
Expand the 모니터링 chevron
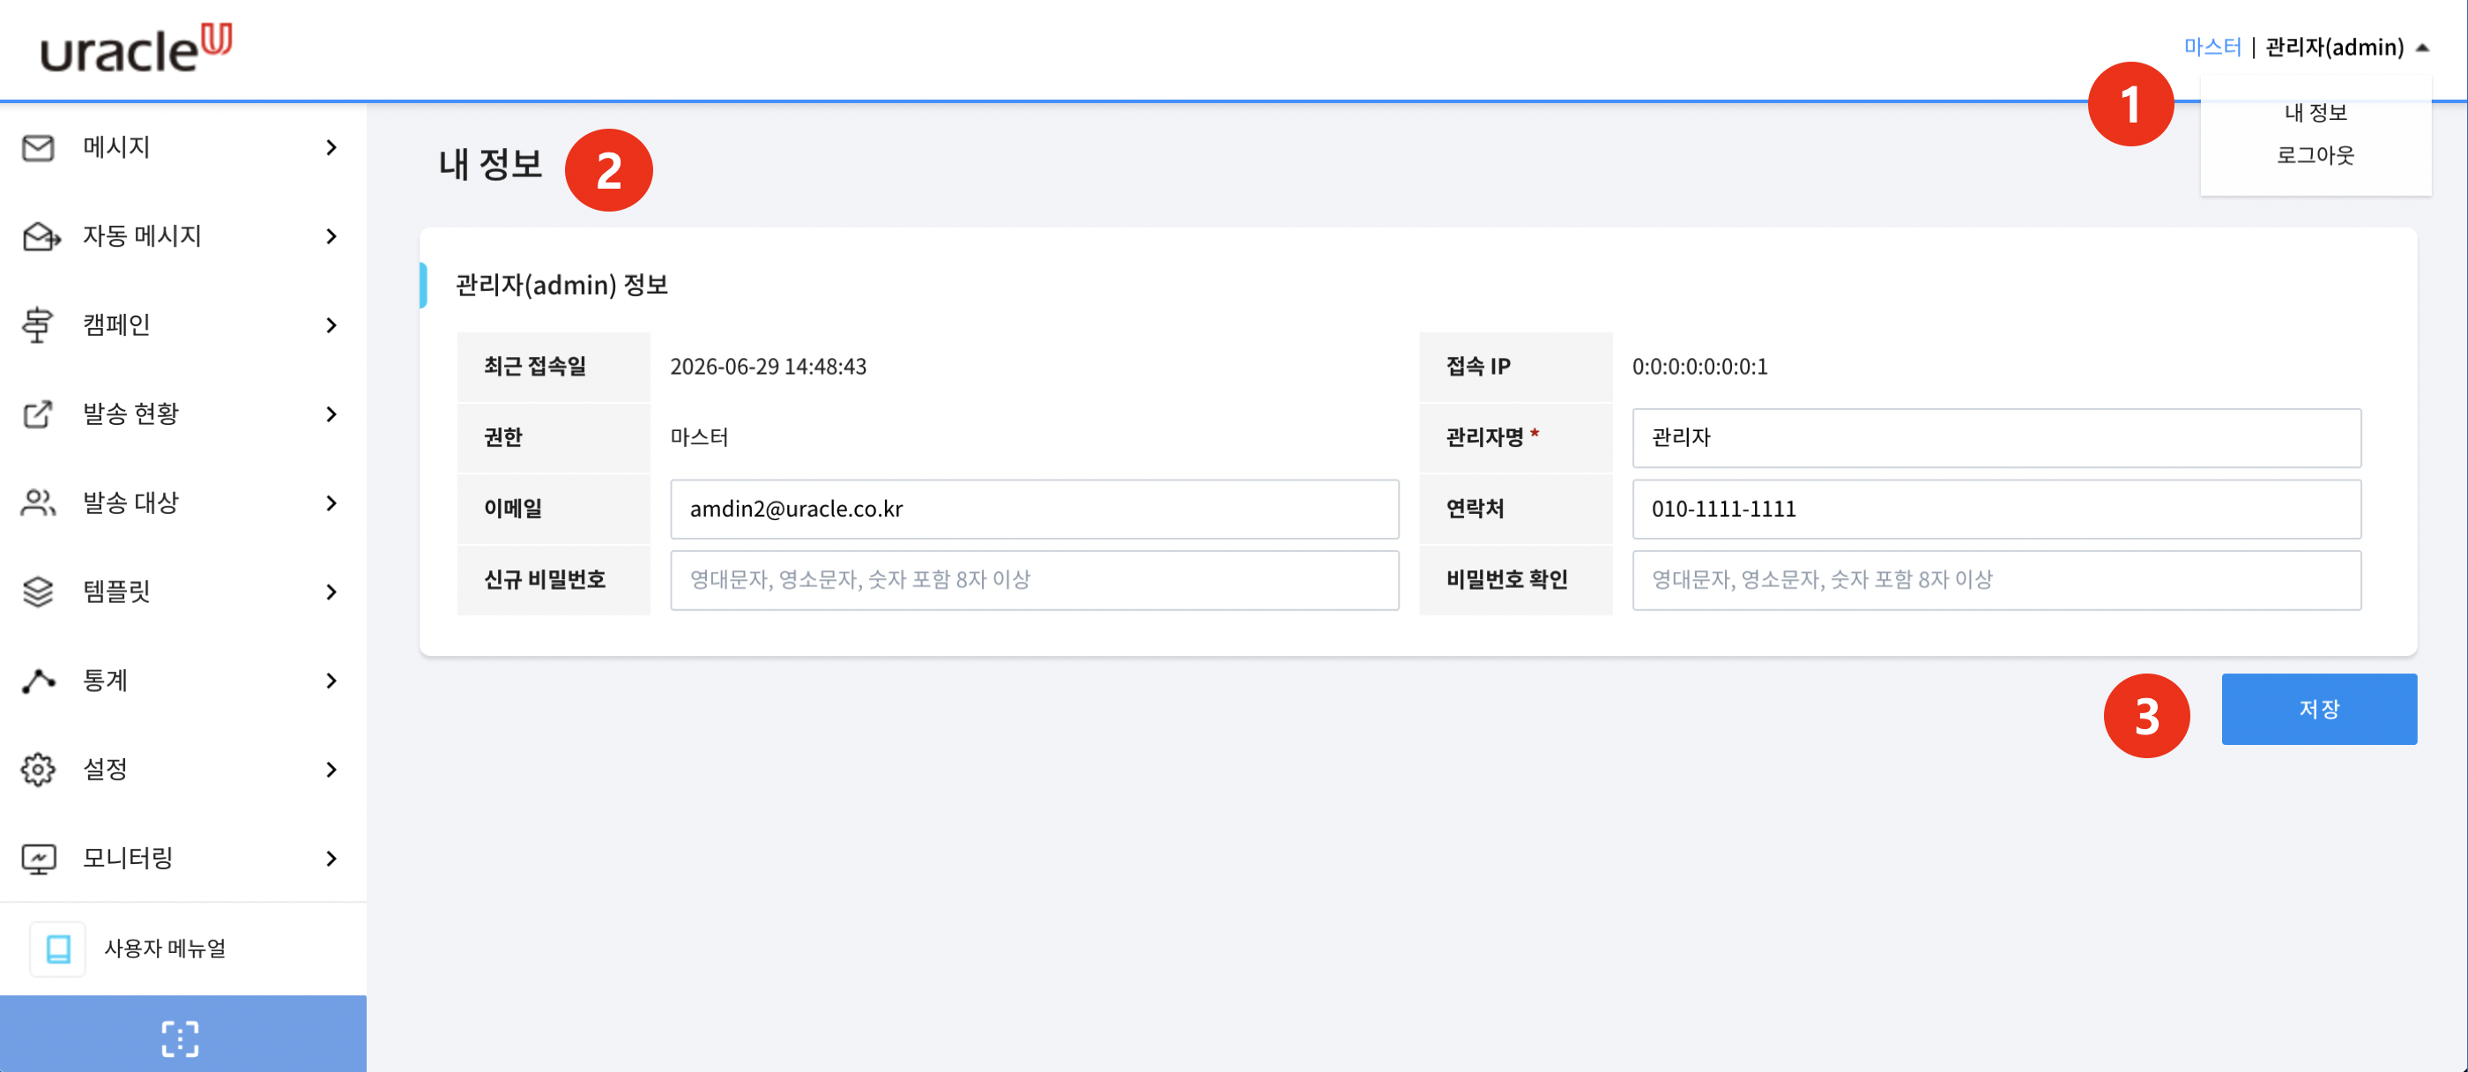coord(331,859)
